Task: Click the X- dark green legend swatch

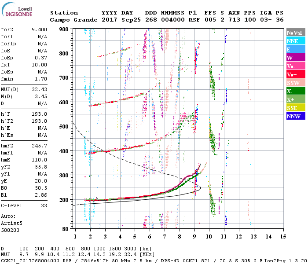Action: [296, 91]
